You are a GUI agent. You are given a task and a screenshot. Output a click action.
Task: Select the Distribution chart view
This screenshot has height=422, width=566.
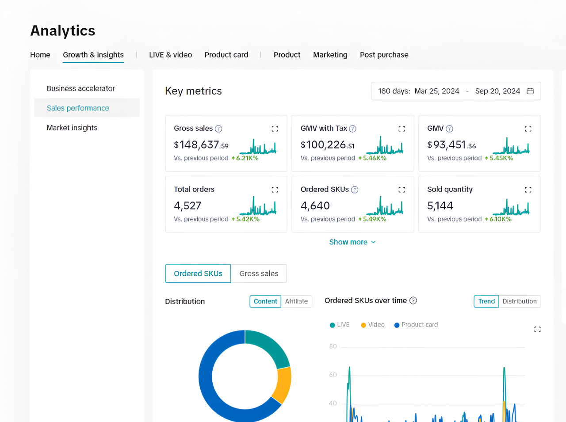pyautogui.click(x=520, y=301)
